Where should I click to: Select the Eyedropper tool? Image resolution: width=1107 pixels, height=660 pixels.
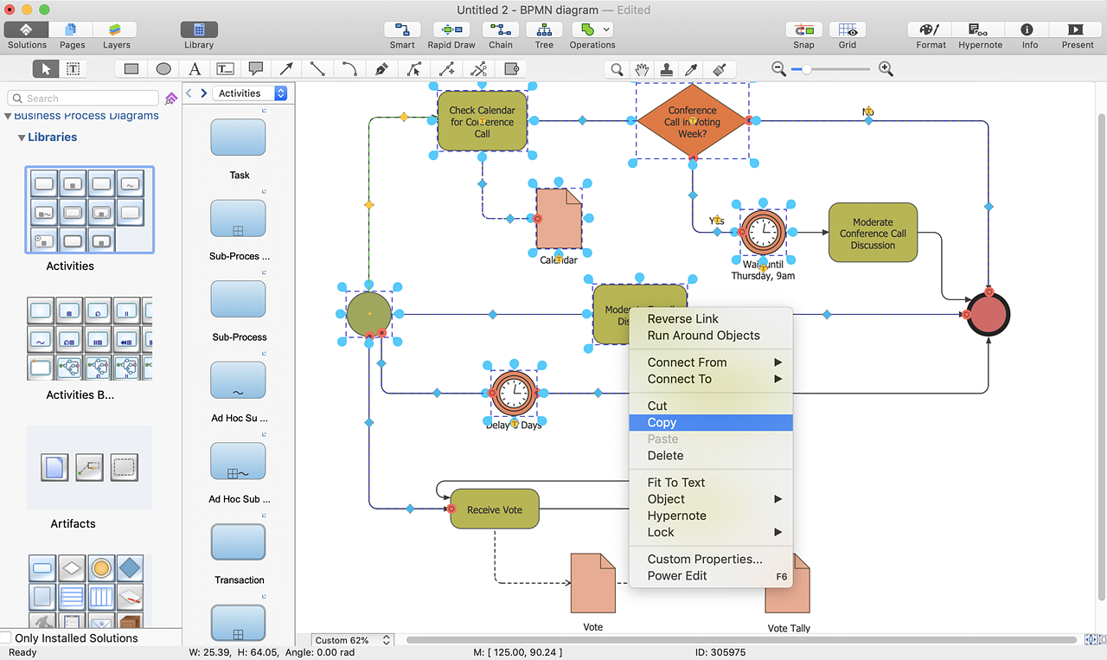coord(692,69)
